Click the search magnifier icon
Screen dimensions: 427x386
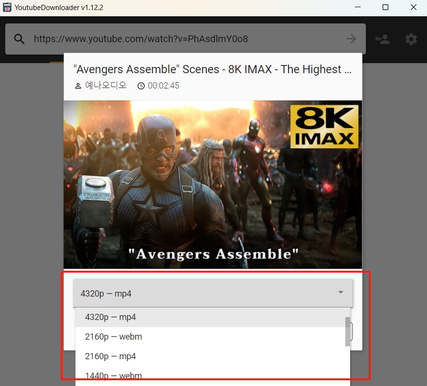click(x=19, y=39)
